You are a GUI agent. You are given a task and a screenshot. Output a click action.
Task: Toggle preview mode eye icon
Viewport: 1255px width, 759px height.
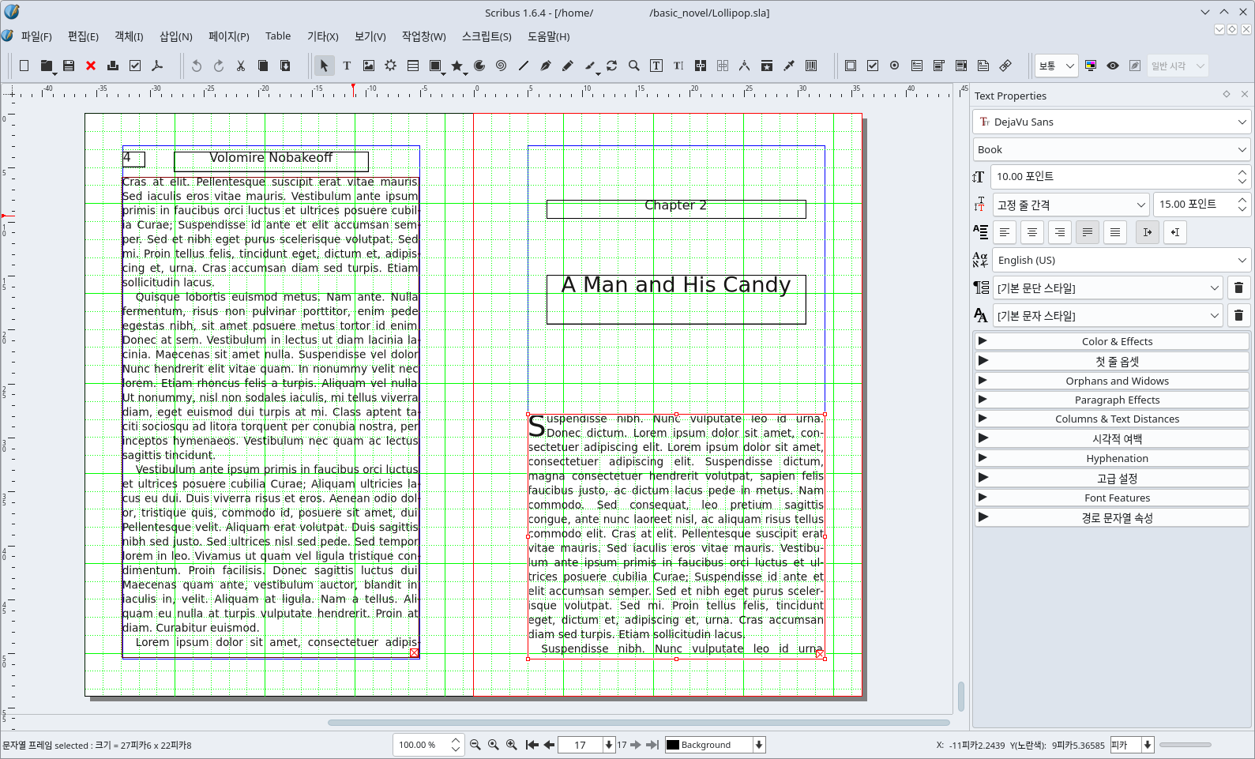pos(1112,66)
